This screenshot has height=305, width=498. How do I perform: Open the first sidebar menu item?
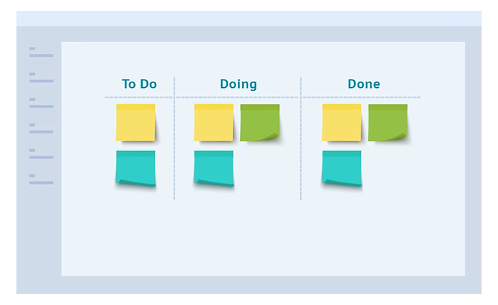click(x=42, y=52)
